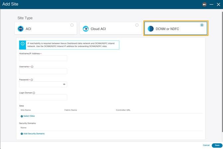Viewport: 223px width, 149px height.
Task: Click the Security Domains section label
Action: tap(28, 123)
